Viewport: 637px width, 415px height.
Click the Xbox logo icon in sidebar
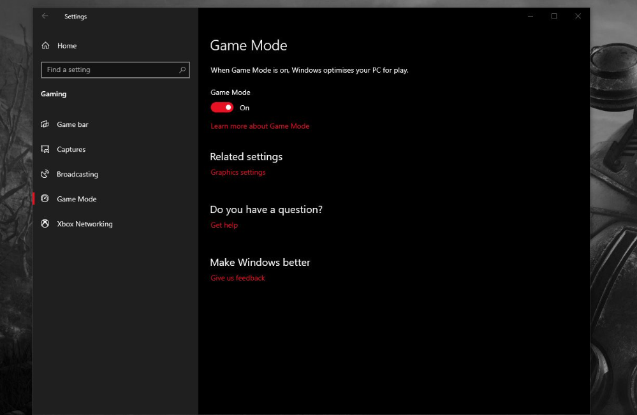tap(45, 224)
